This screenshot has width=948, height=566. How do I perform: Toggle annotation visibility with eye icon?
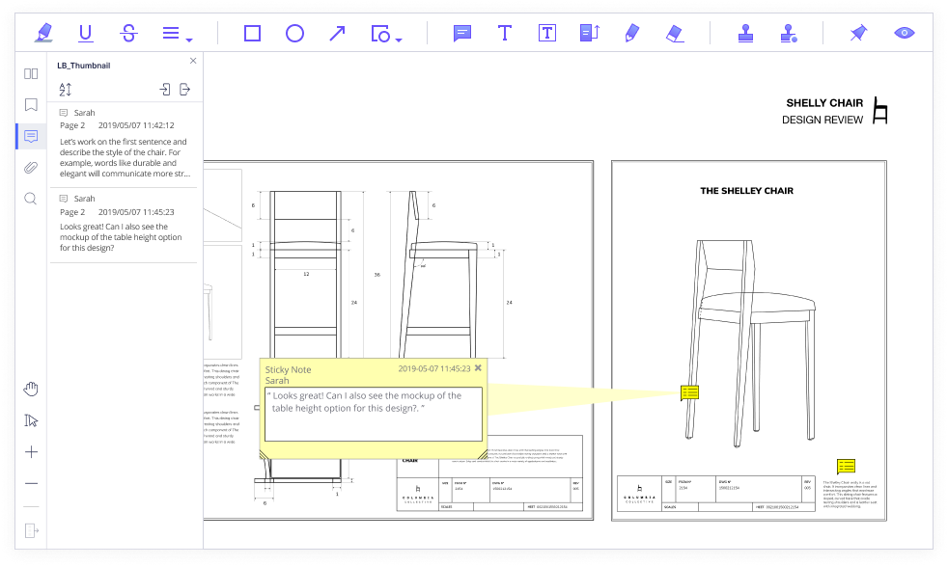tap(904, 33)
